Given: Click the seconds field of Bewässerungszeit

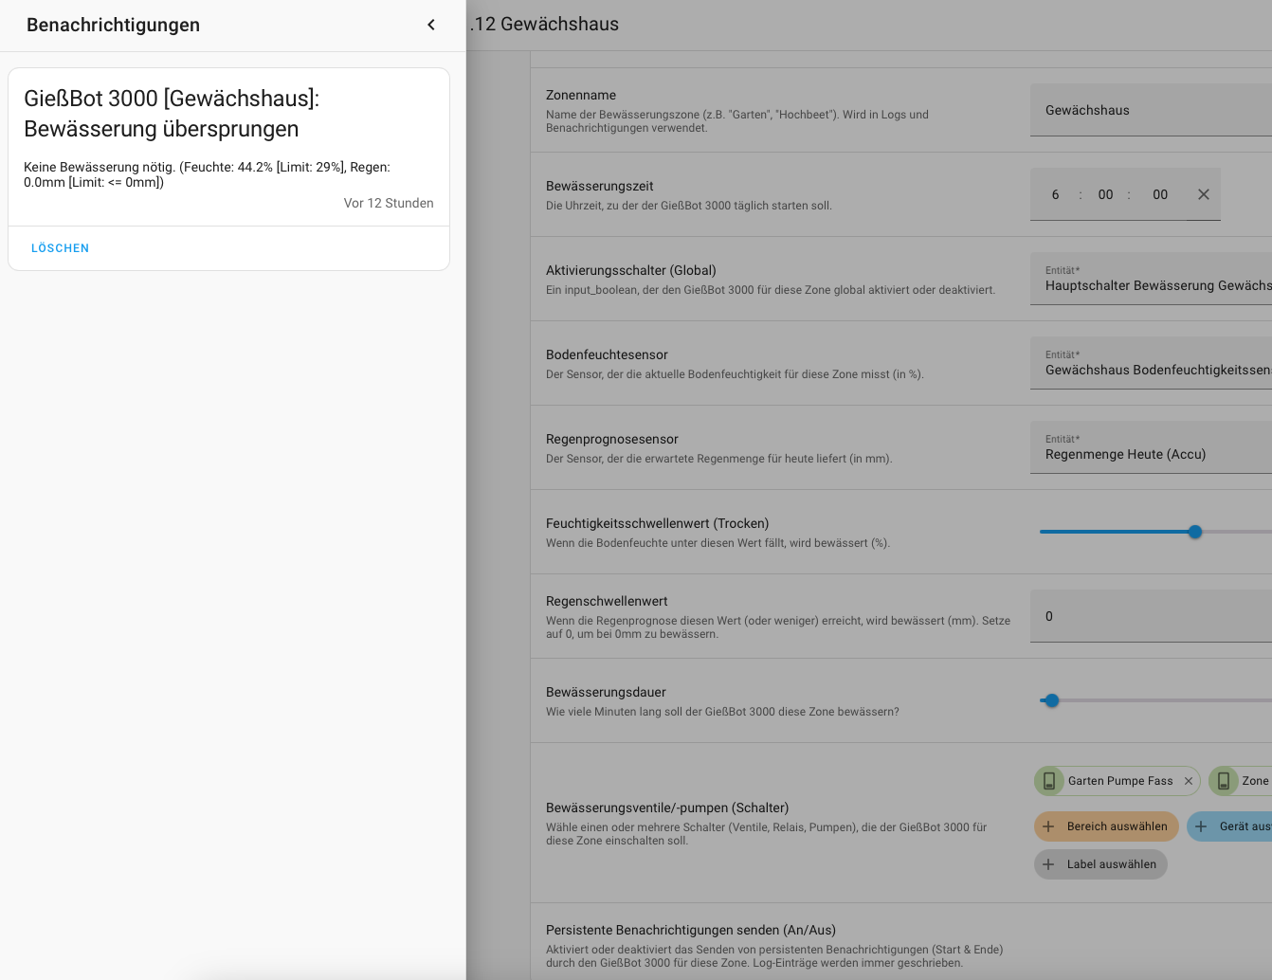Looking at the screenshot, I should 1160,194.
